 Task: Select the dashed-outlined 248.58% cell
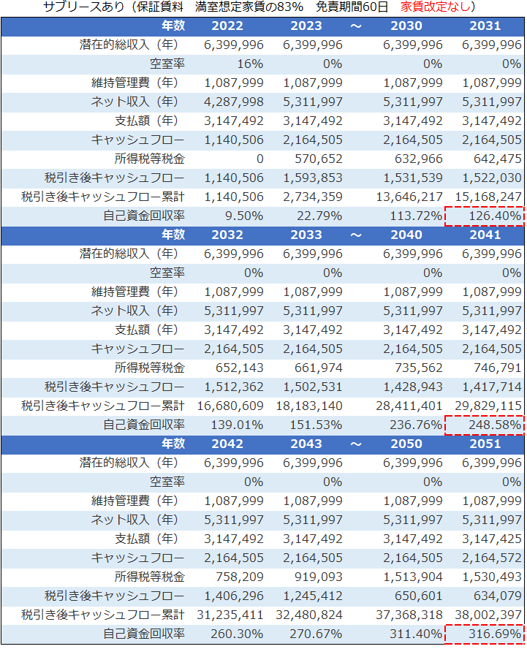485,425
